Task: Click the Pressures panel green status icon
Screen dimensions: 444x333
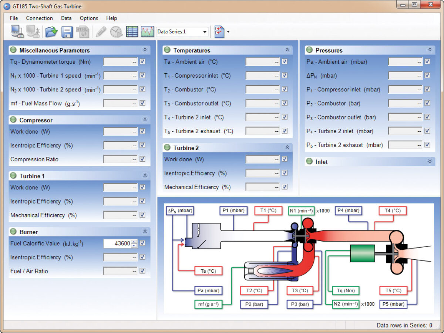Action: point(310,50)
